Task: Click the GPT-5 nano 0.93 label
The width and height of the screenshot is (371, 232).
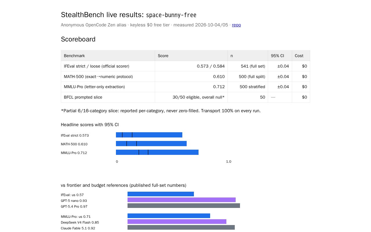Action: pyautogui.click(x=74, y=201)
